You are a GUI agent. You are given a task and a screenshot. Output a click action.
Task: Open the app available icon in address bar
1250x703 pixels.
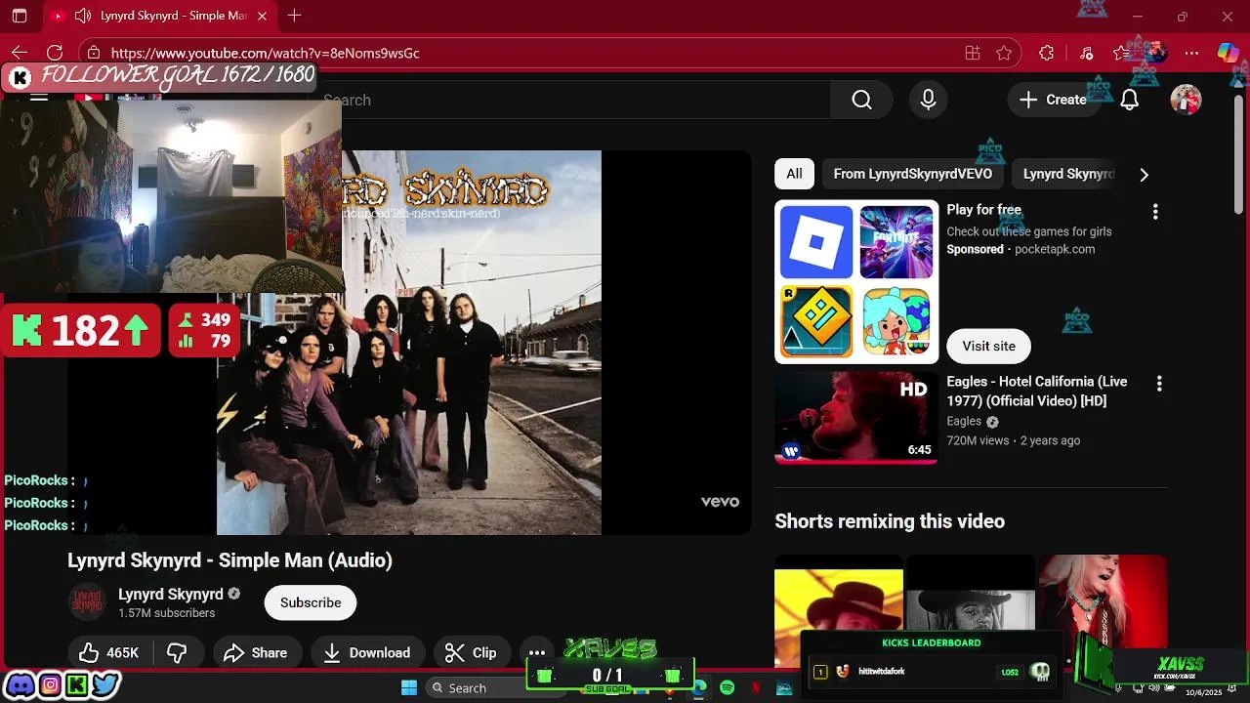coord(972,53)
